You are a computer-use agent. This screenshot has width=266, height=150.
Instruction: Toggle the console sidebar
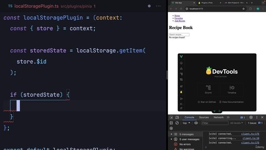click(x=171, y=123)
